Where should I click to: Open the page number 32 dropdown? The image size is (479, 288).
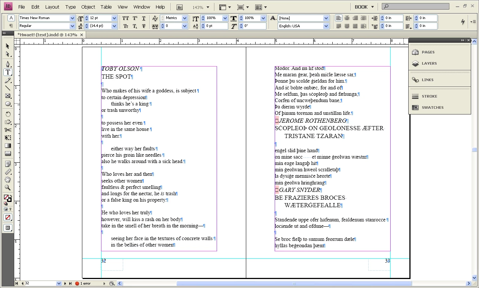(x=59, y=284)
